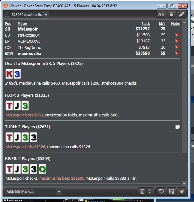Select player name VCMLXXXVI
Image resolution: width=194 pixels, height=202 pixels.
(x=29, y=41)
